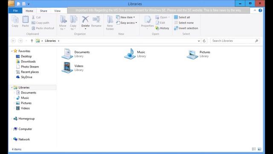Collapse the Libraries tree node
The height and width of the screenshot is (154, 273).
pyautogui.click(x=12, y=87)
